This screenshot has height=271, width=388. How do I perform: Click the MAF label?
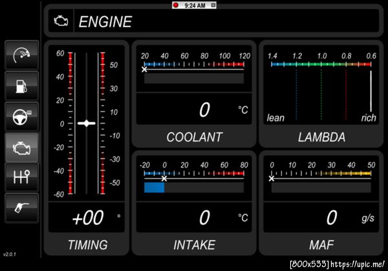click(x=321, y=245)
